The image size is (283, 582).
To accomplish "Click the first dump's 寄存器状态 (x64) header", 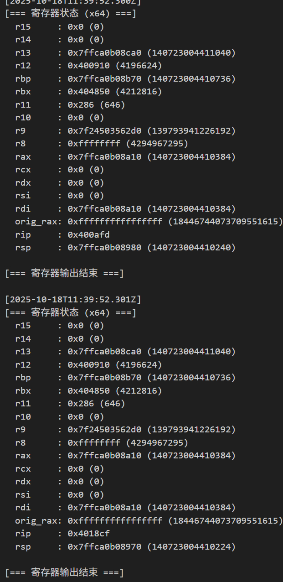I will coord(71,14).
